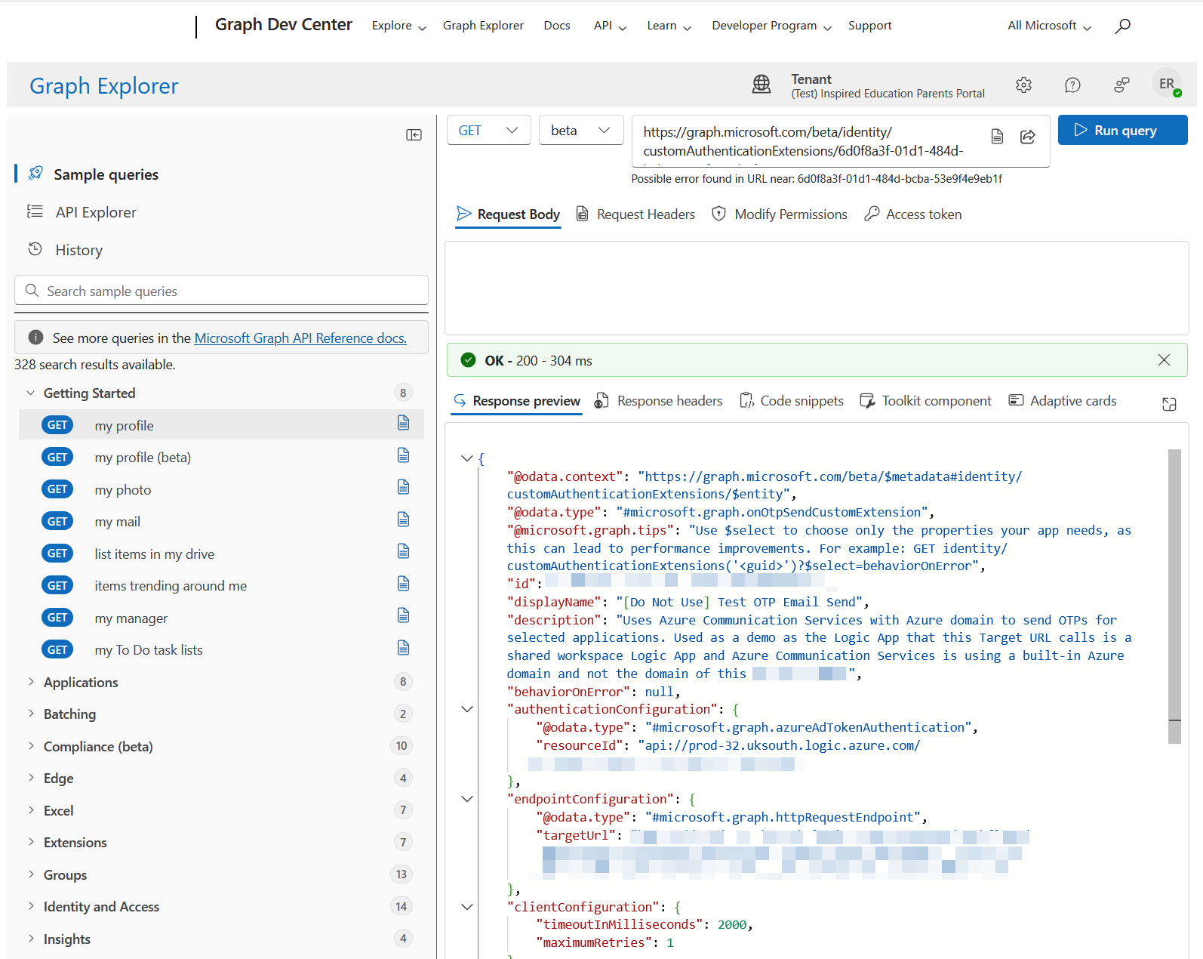Expand response area with the expand icon
The width and height of the screenshot is (1203, 959).
[x=1169, y=404]
